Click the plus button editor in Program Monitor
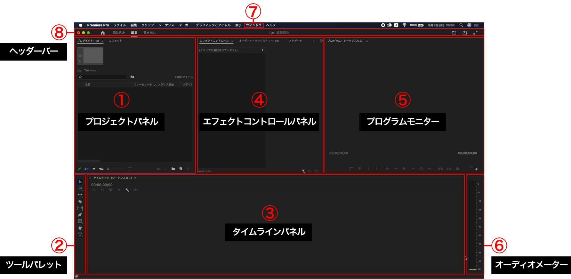 pyautogui.click(x=476, y=169)
